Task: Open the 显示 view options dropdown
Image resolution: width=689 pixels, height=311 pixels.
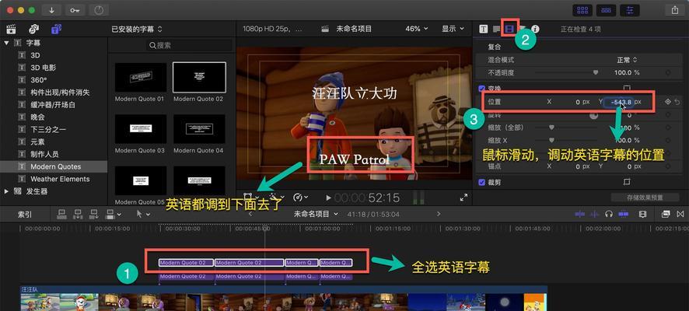Action: point(453,29)
